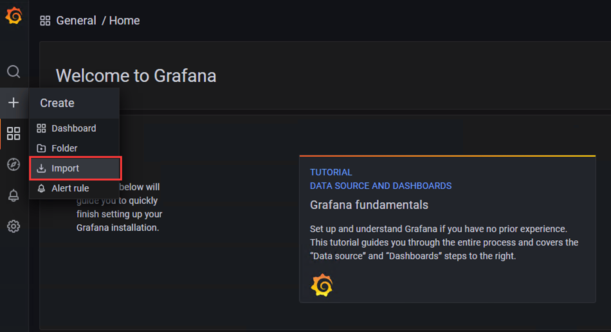Open the Configuration gear icon
Viewport: 611px width, 332px height.
click(x=14, y=226)
